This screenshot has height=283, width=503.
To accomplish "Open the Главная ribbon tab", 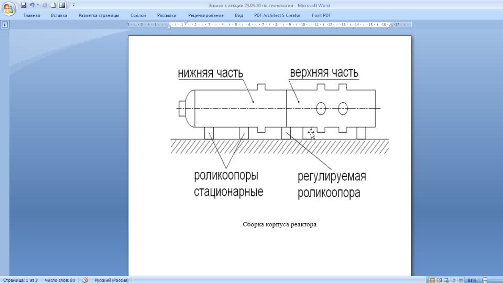I will pyautogui.click(x=32, y=15).
